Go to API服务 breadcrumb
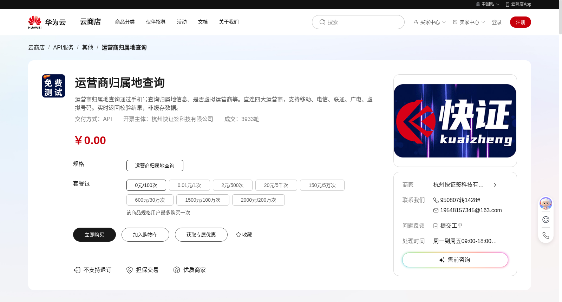Image resolution: width=562 pixels, height=302 pixels. [64, 47]
